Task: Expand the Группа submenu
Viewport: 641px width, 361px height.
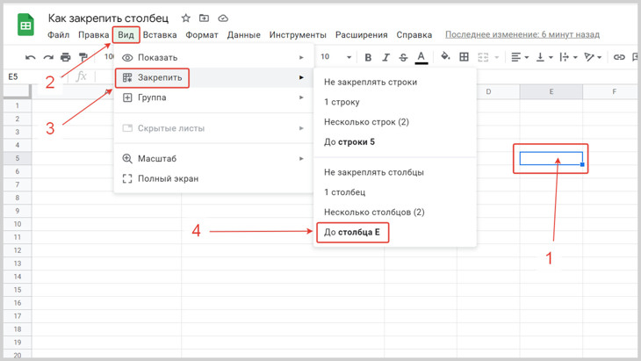Action: (x=213, y=97)
